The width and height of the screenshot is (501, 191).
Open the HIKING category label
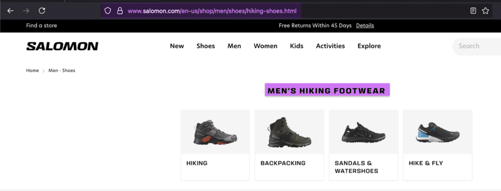point(197,163)
